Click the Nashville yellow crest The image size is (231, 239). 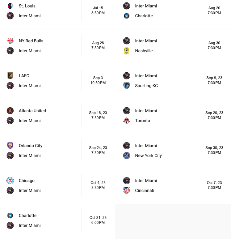127,51
